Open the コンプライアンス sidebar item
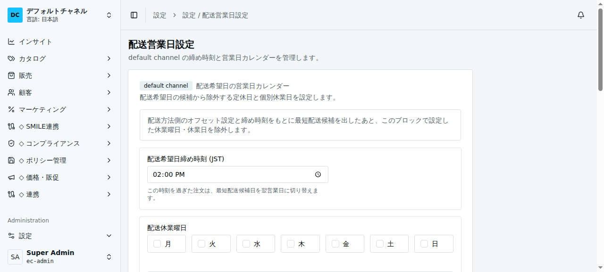The height and width of the screenshot is (272, 604). click(x=60, y=143)
